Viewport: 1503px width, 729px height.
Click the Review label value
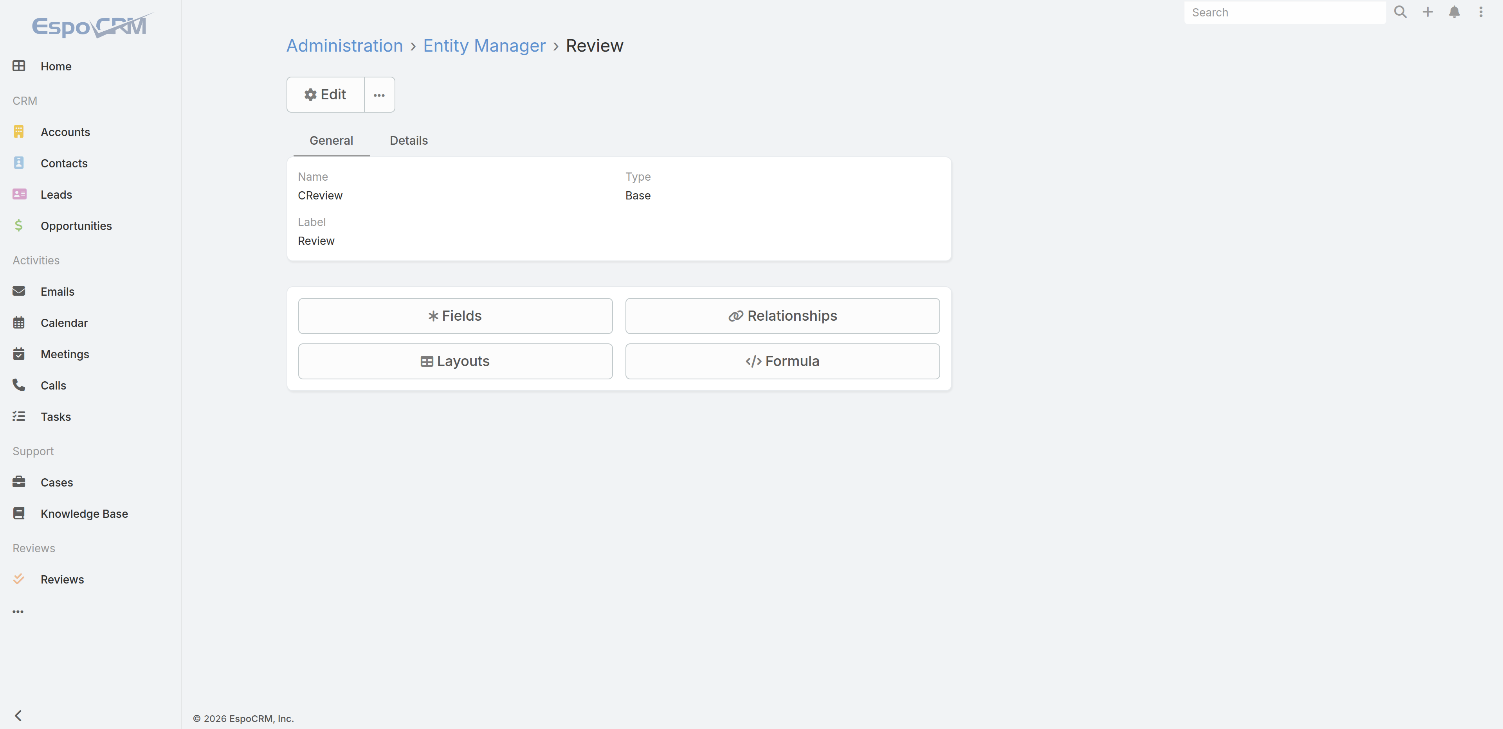point(316,241)
